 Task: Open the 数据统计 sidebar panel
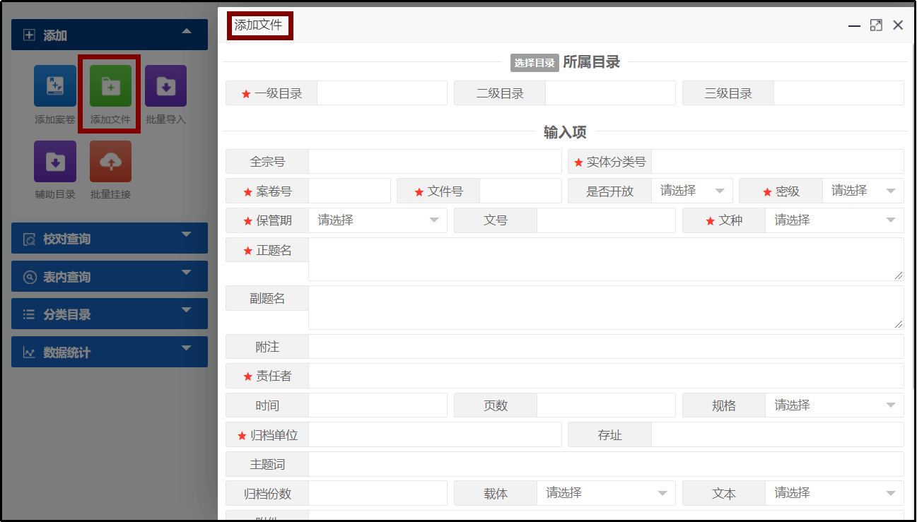pyautogui.click(x=109, y=352)
